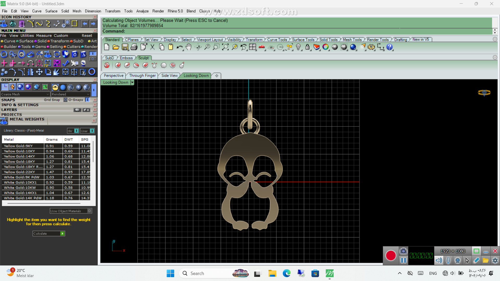Open the Dimension menu

point(93,11)
